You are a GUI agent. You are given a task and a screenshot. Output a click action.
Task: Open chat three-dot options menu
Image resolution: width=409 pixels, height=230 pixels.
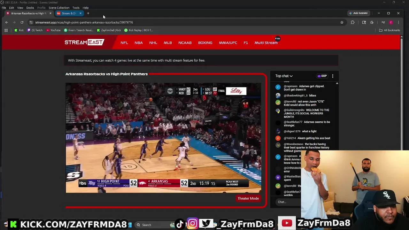pyautogui.click(x=333, y=76)
